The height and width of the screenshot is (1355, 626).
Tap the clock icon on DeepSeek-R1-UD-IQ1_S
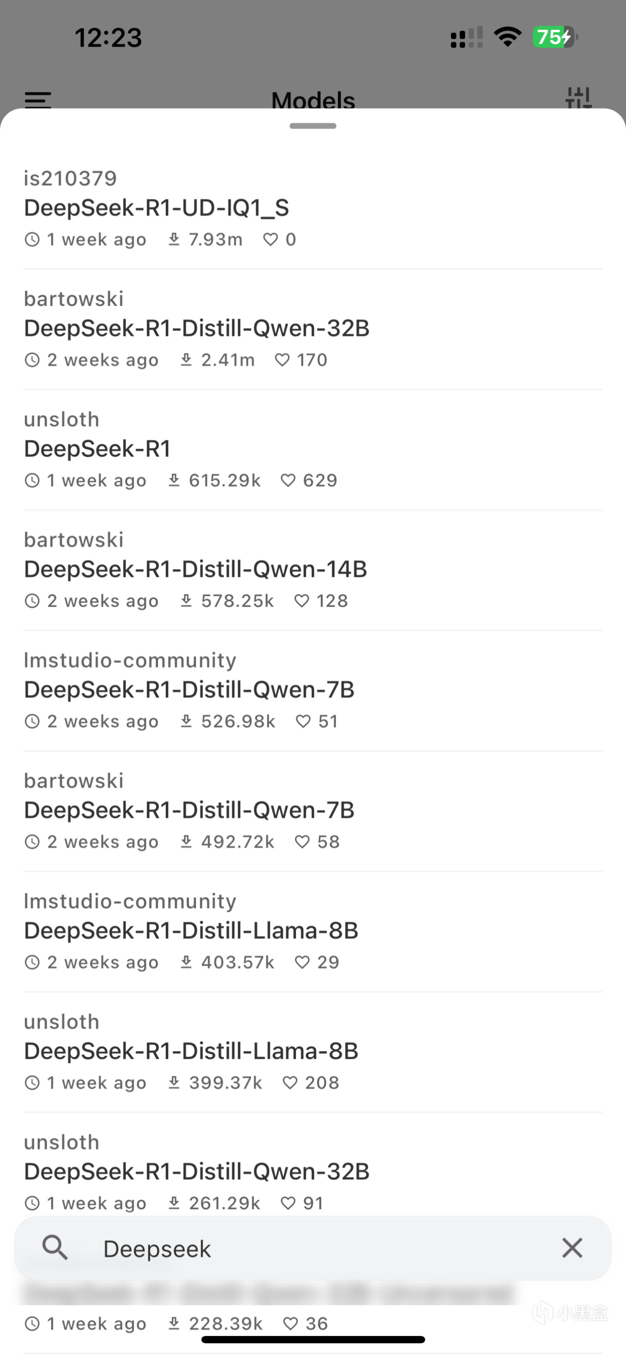click(x=32, y=239)
